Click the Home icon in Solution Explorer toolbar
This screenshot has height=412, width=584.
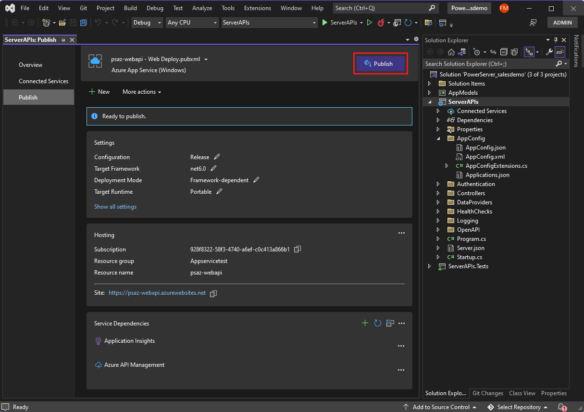[451, 51]
